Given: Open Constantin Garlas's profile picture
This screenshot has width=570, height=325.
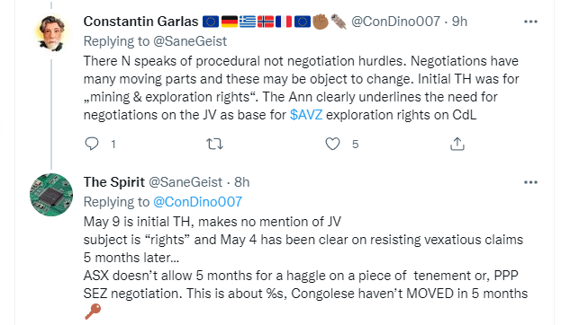Looking at the screenshot, I should click(x=51, y=32).
